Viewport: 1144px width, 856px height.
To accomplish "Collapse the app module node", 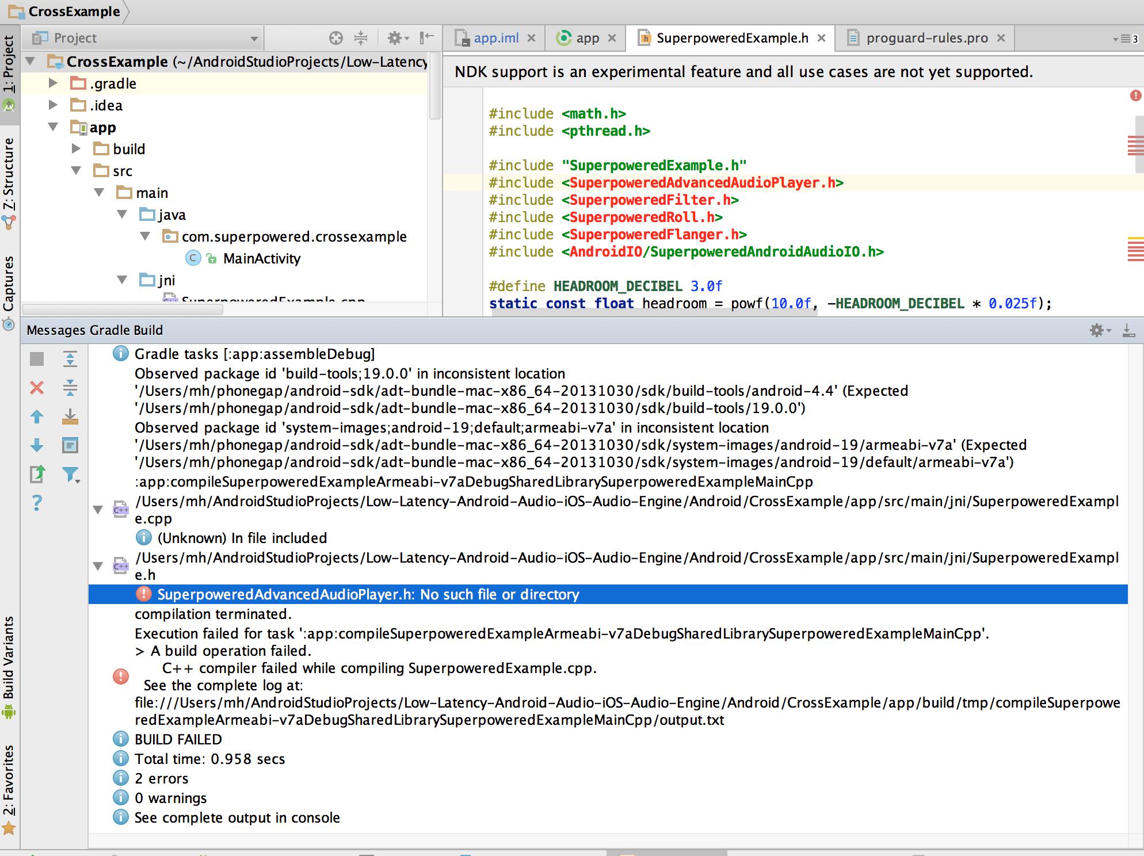I will pos(53,127).
